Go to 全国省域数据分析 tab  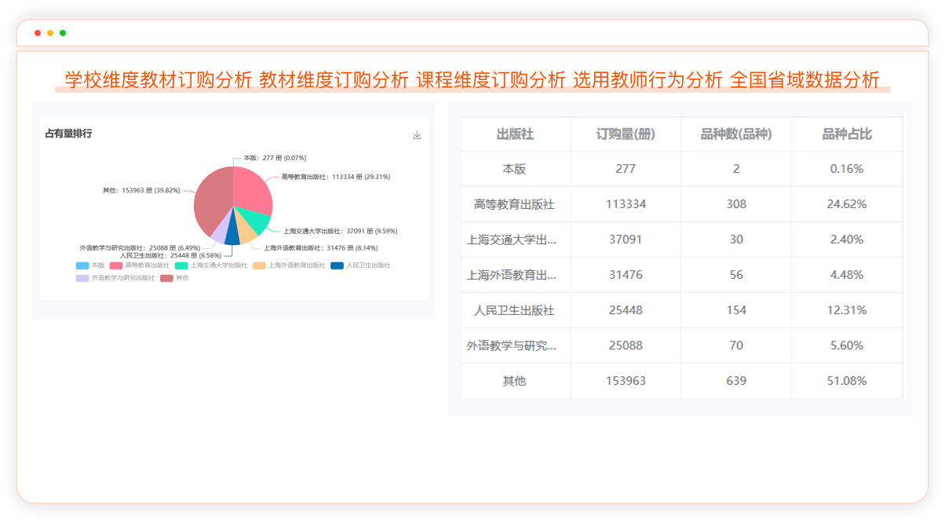(805, 80)
